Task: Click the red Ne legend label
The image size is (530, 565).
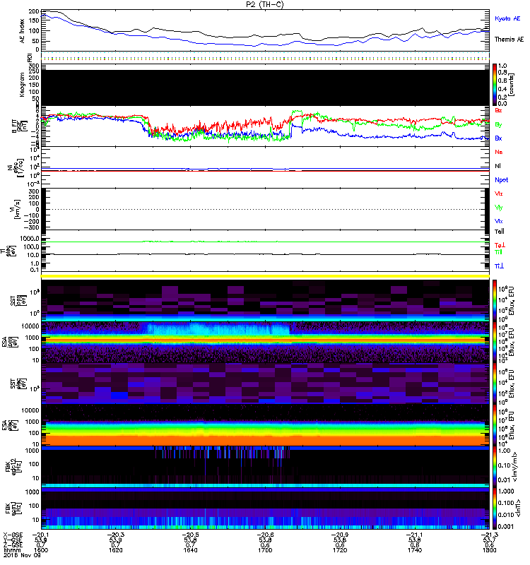Action: tap(499, 152)
